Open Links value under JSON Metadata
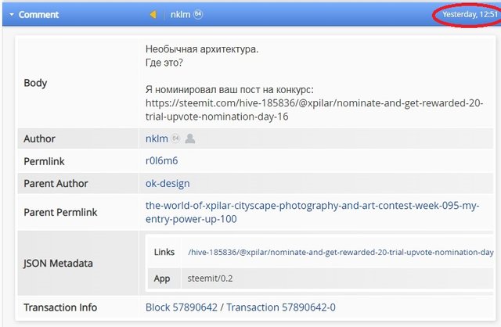This screenshot has height=327, width=501. (x=341, y=252)
